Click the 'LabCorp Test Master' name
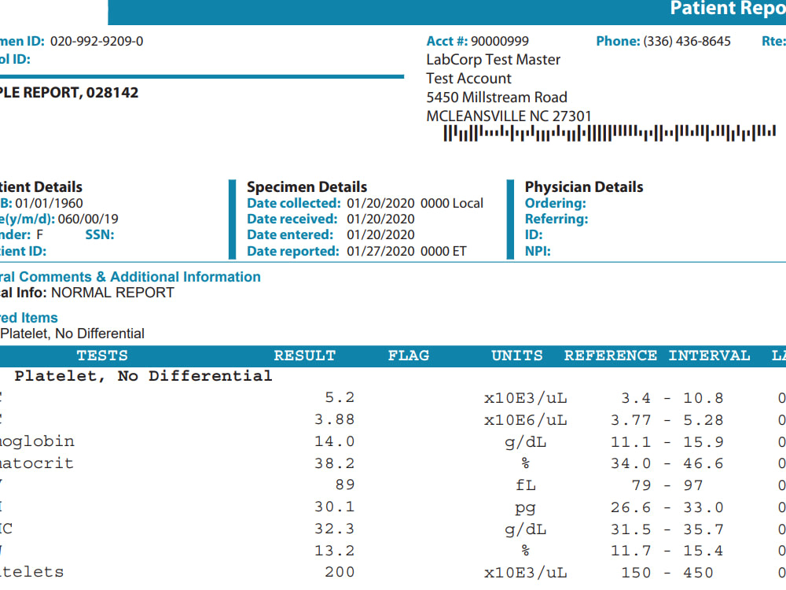 click(x=494, y=60)
